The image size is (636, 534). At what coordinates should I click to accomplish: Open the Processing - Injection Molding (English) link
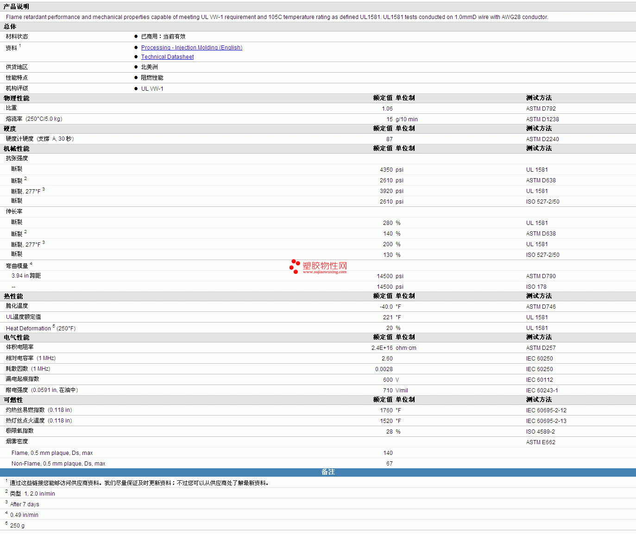pos(191,48)
